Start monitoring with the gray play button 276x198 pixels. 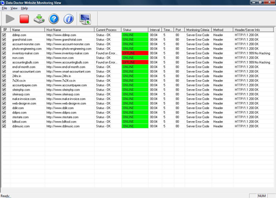(x=10, y=19)
